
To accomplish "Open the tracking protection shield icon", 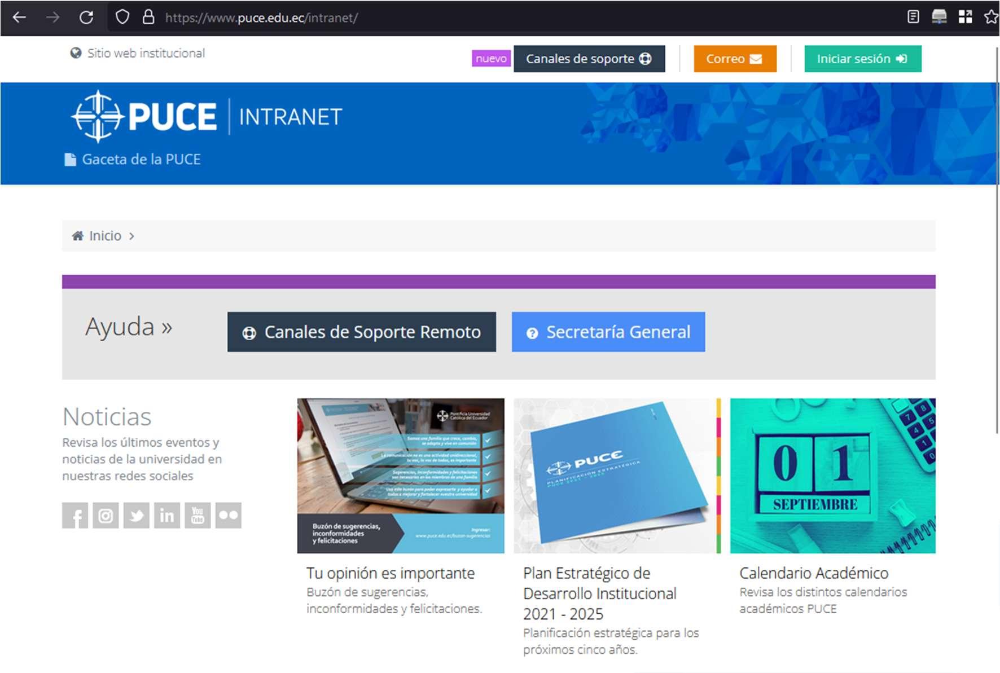I will (122, 17).
